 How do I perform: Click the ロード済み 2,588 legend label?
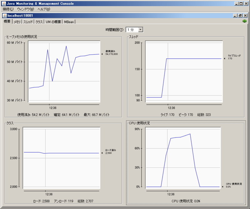111,152
